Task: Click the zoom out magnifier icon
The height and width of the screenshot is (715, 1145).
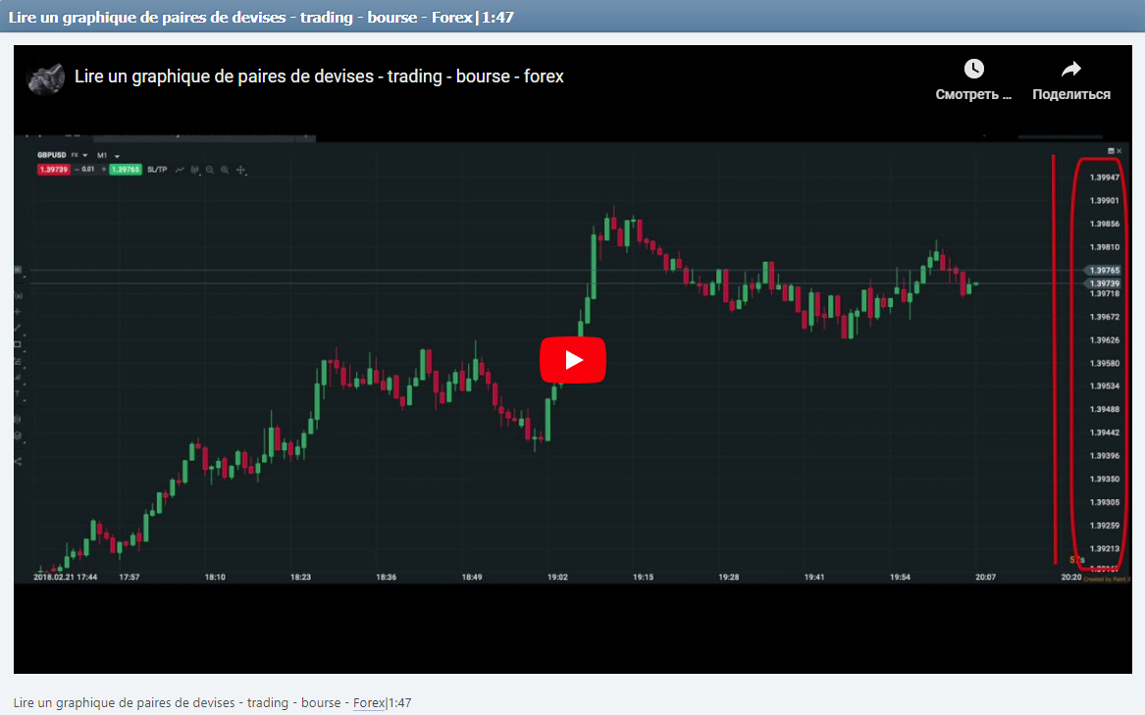Action: (209, 168)
